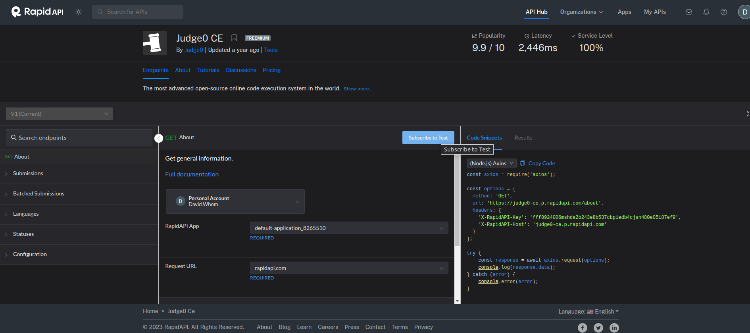Expand the Languages endpoint group
Viewport: 750px width, 333px height.
click(79, 214)
